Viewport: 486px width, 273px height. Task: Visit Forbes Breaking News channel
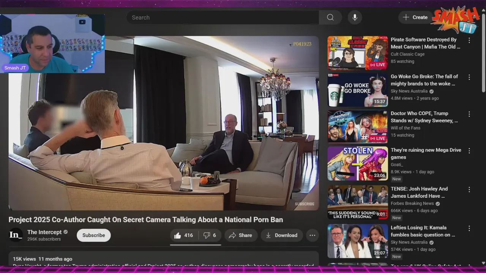pyautogui.click(x=412, y=203)
